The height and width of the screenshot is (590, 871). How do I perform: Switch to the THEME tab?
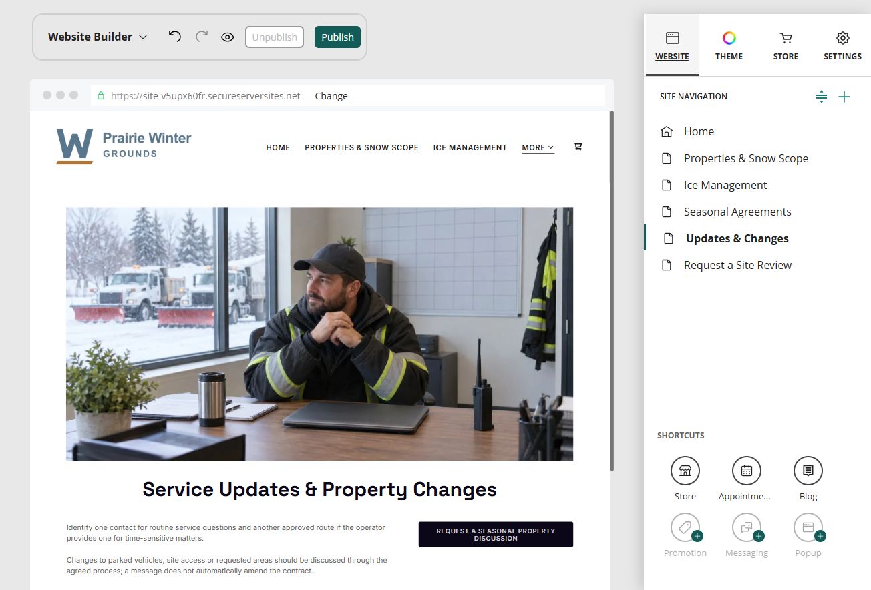click(x=729, y=45)
